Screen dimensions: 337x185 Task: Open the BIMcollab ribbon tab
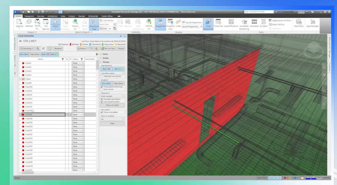tap(93, 16)
